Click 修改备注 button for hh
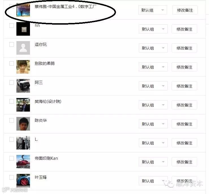Viewport: 209px width, 194px height. (184, 29)
